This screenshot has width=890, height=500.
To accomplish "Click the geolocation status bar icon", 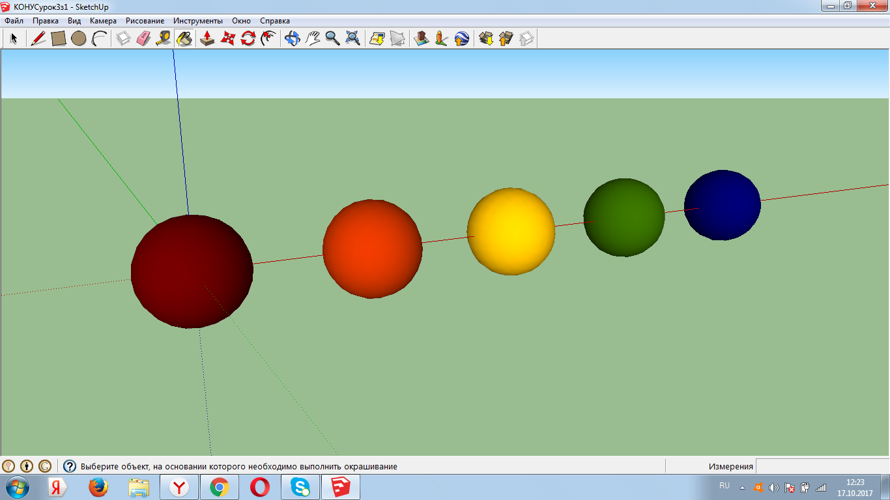I will tap(8, 466).
